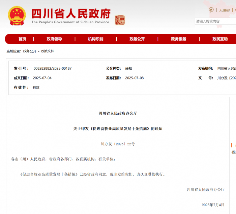Click index number 008282882/2025-00187

[x=53, y=68]
